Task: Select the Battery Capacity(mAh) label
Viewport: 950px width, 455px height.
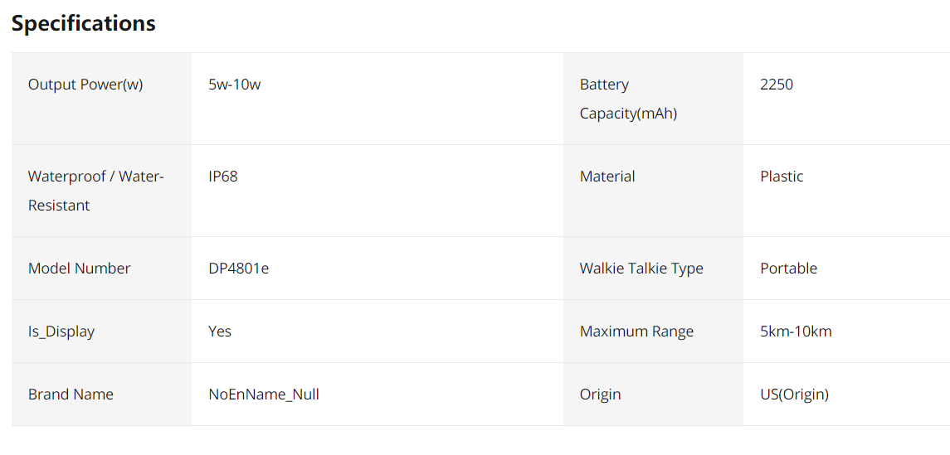Action: click(x=628, y=99)
